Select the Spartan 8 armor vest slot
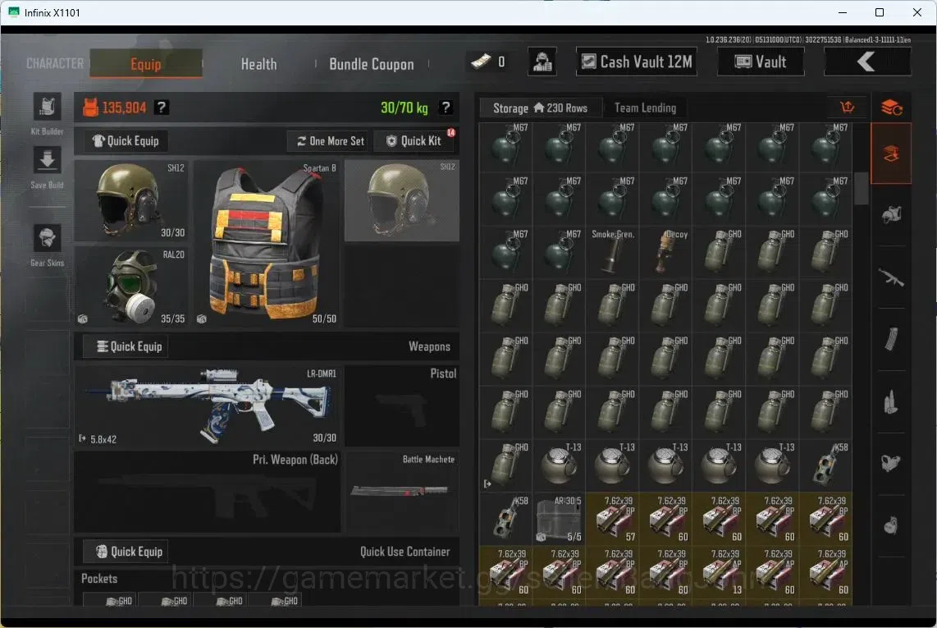This screenshot has height=628, width=937. pos(267,244)
